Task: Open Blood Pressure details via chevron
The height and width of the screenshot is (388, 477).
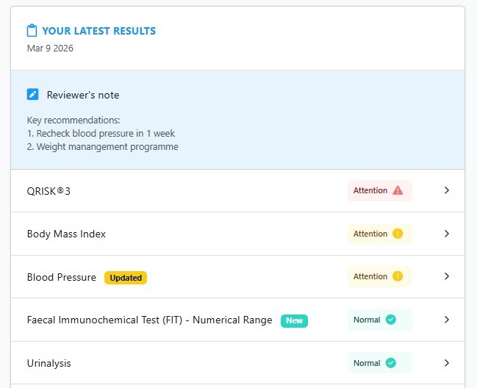Action: [x=446, y=276]
